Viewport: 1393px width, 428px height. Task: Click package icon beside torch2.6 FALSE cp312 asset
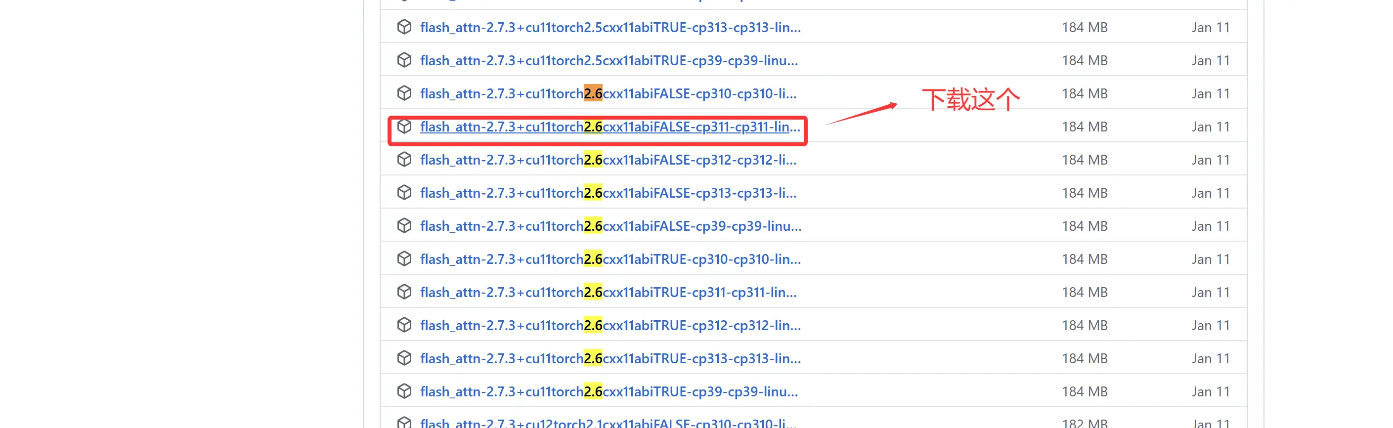tap(404, 160)
